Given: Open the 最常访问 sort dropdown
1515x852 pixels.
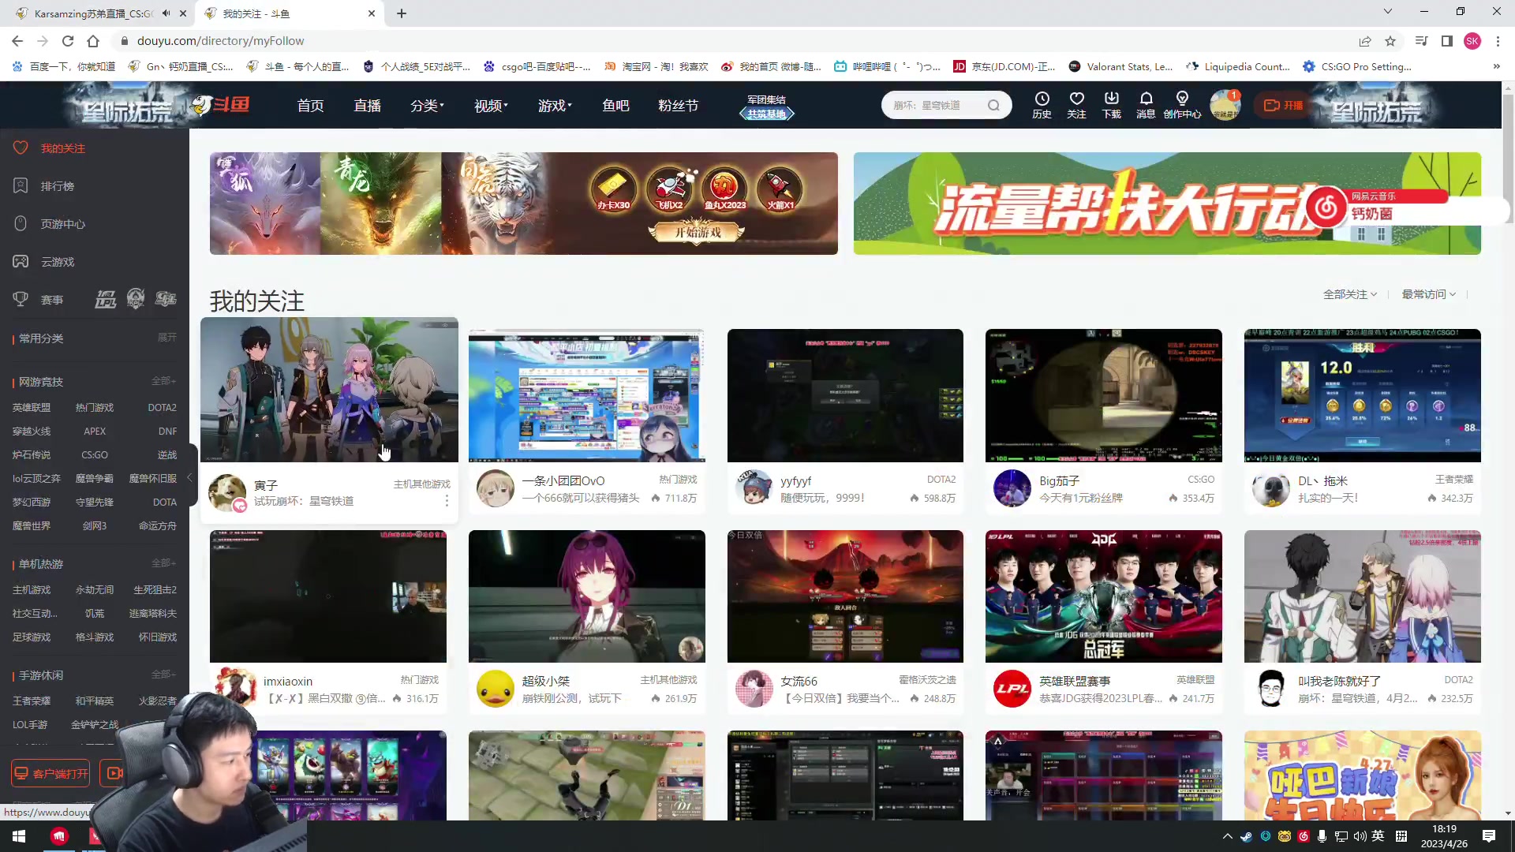Looking at the screenshot, I should tap(1429, 294).
